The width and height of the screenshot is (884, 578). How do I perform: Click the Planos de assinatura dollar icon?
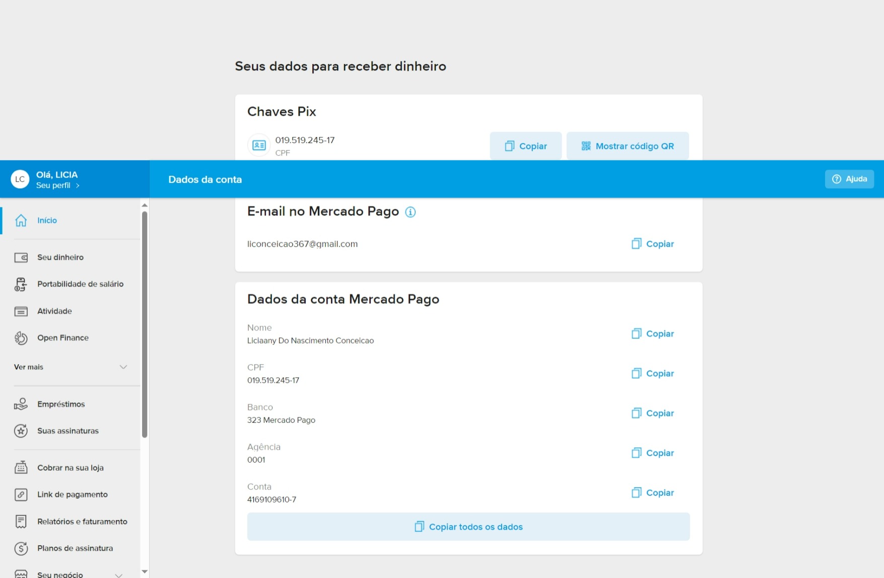coord(21,548)
